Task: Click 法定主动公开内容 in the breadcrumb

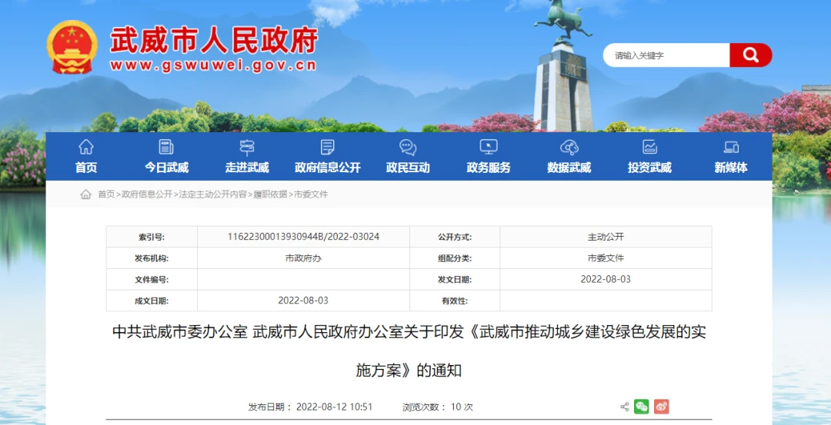Action: point(213,194)
